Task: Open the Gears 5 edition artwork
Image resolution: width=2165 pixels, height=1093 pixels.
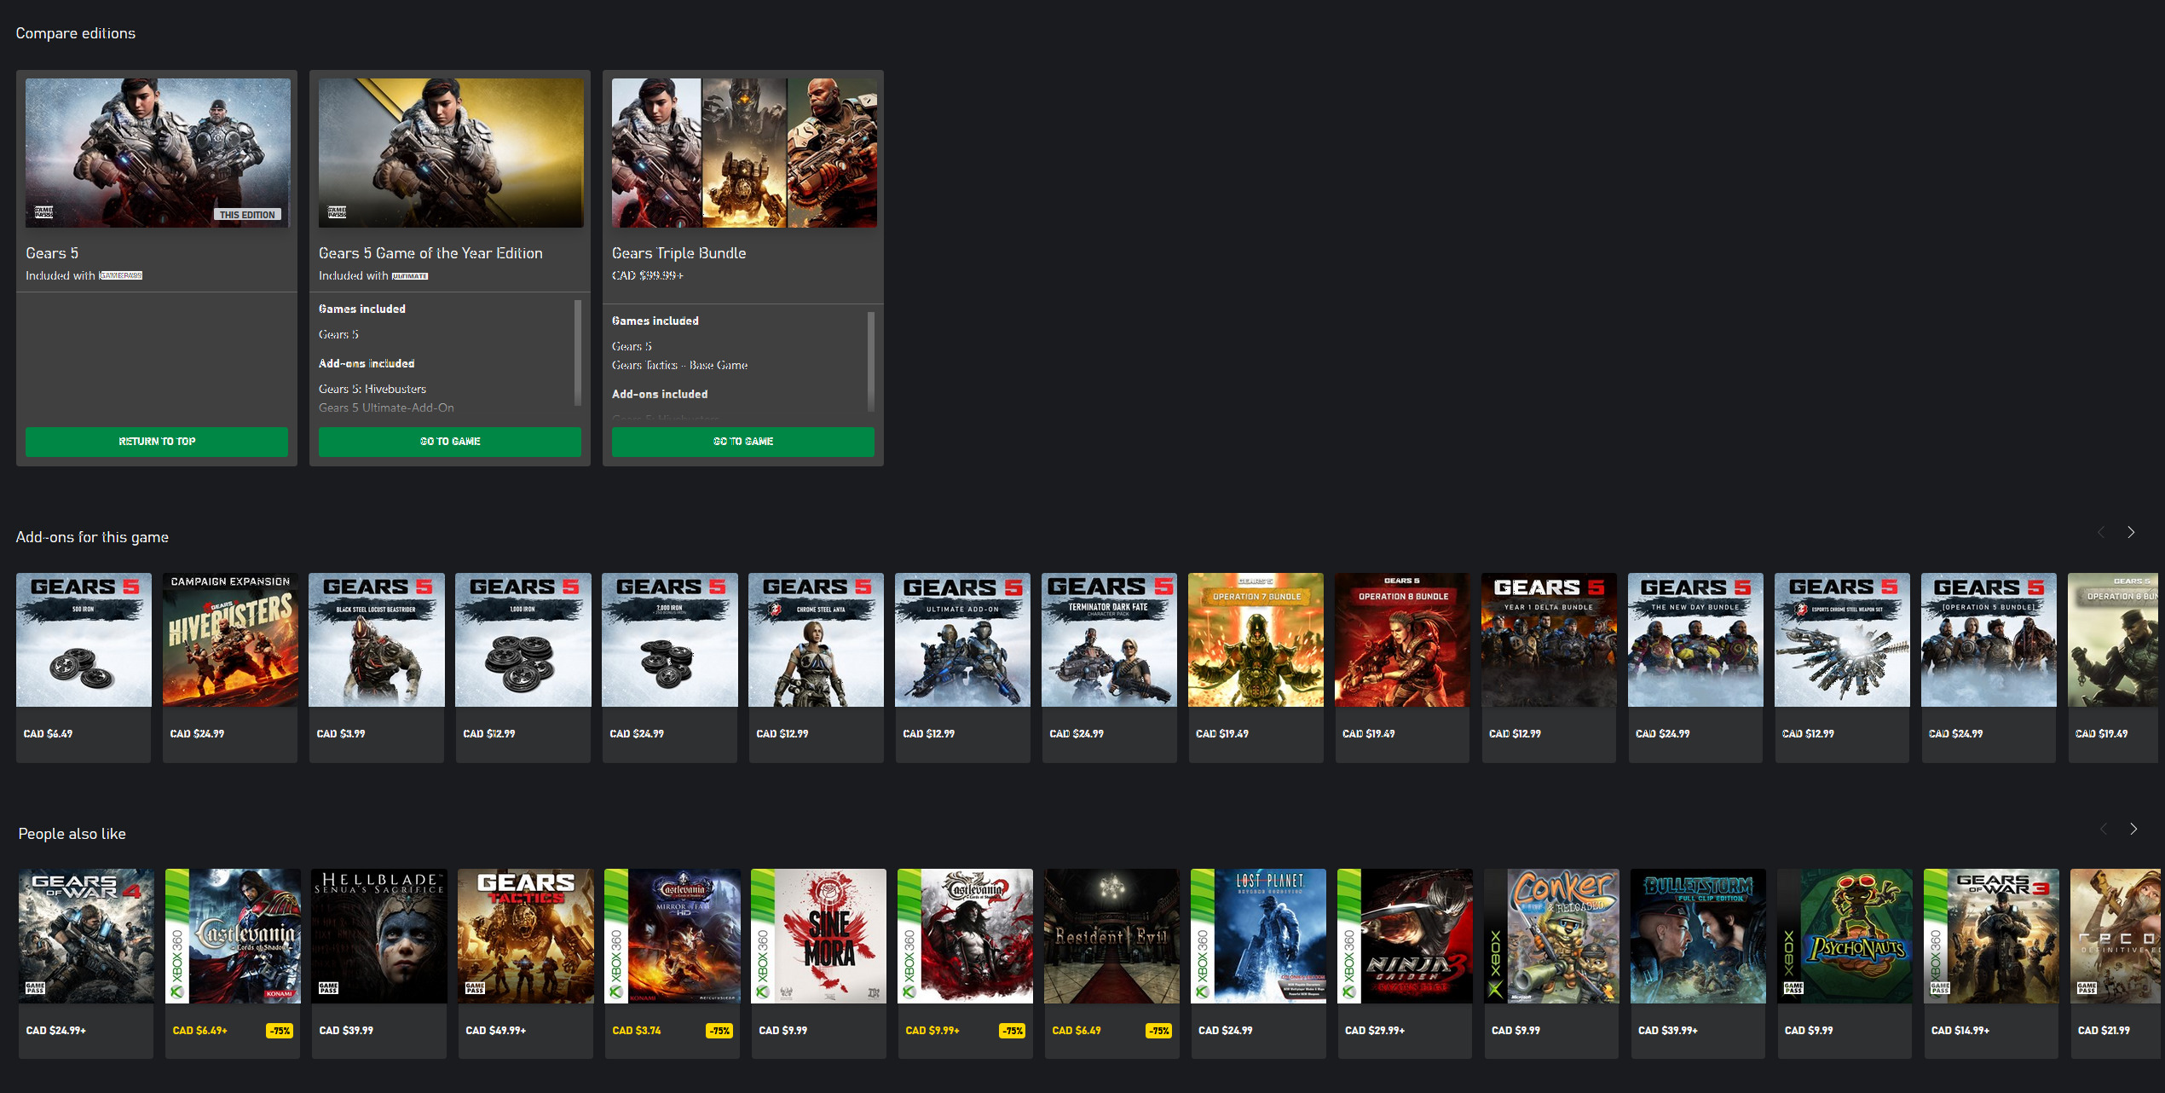Action: 158,153
